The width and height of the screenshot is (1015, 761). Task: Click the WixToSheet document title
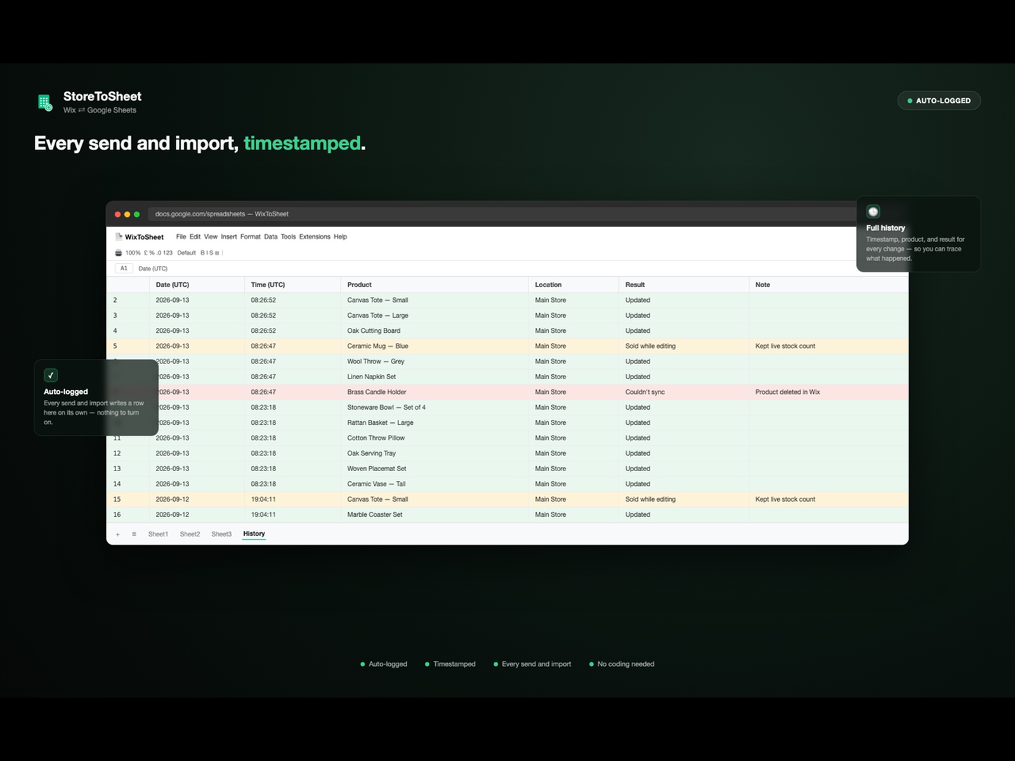point(144,237)
